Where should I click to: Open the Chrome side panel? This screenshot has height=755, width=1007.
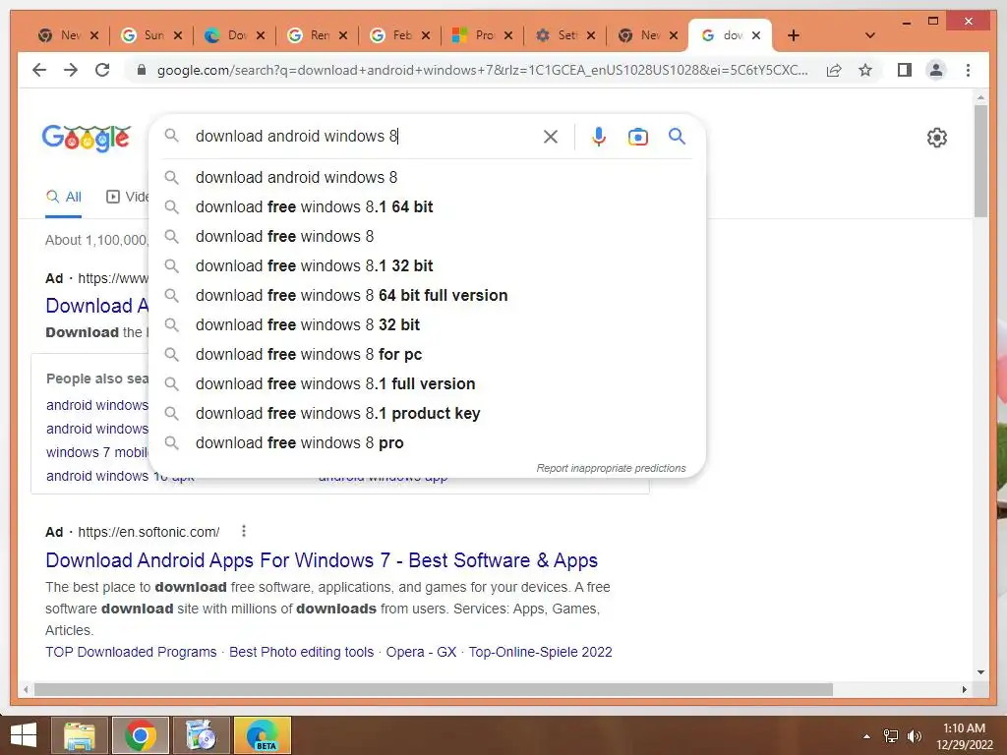905,70
